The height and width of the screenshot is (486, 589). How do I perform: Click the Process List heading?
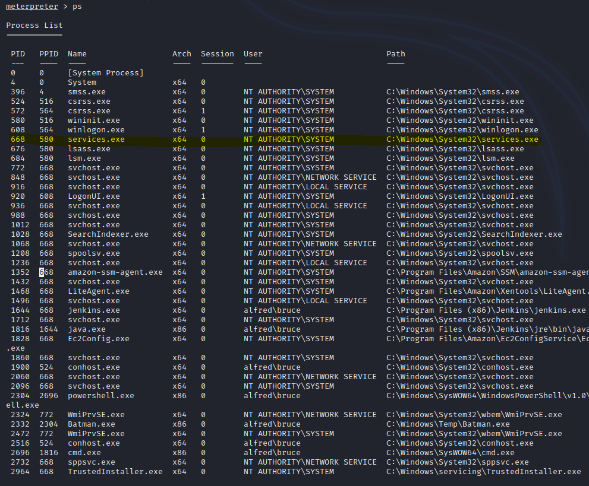pos(34,26)
